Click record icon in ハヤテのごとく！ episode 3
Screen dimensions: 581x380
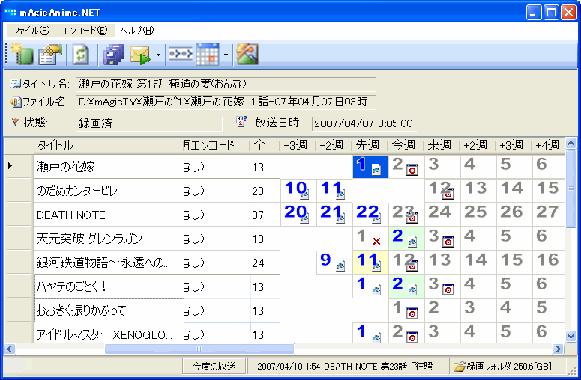pyautogui.click(x=448, y=289)
